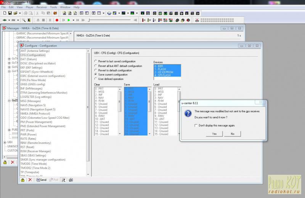Click the autobauding magic wand icon
Viewport: 305px width, 198px height.
(24, 20)
